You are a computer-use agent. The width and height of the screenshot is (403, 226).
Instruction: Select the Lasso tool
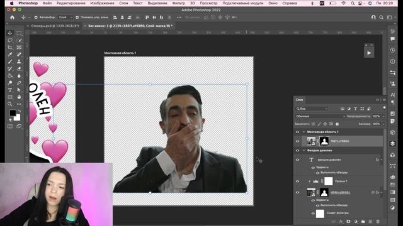click(x=10, y=40)
